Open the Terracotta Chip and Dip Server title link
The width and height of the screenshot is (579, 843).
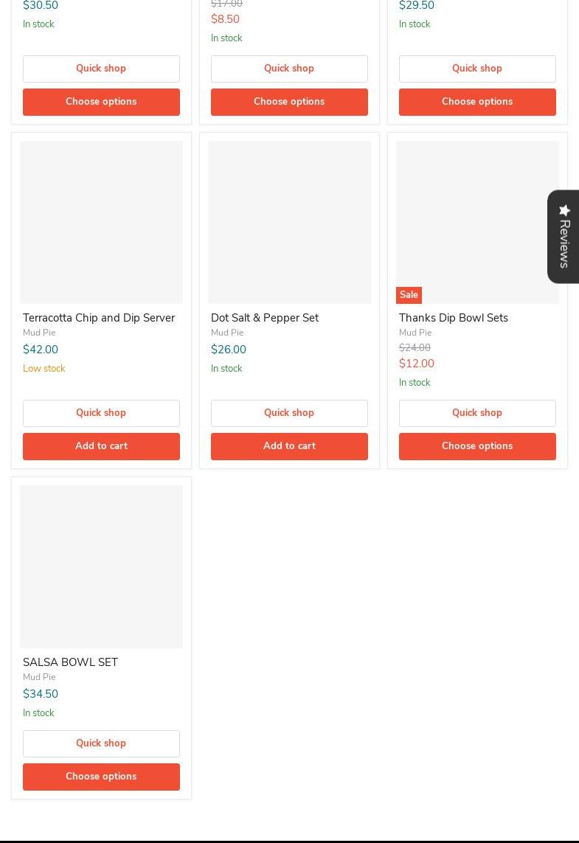click(x=99, y=318)
